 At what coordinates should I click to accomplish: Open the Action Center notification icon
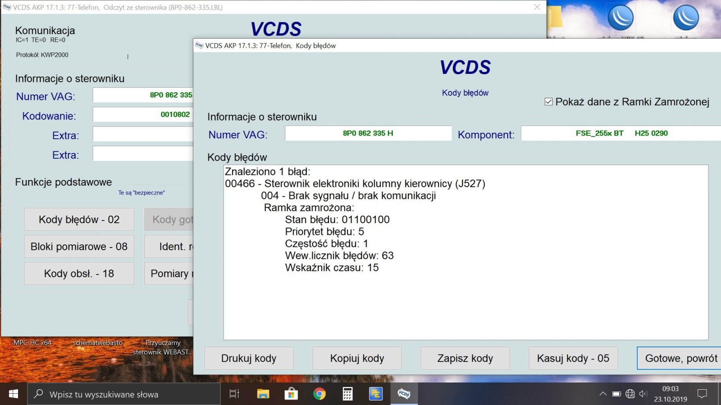click(x=702, y=394)
